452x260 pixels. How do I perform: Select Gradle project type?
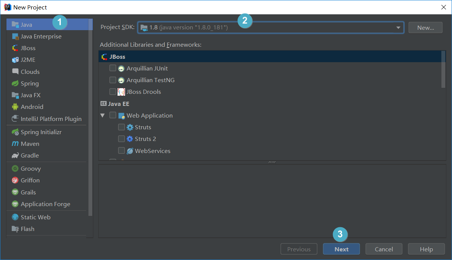[x=47, y=155]
